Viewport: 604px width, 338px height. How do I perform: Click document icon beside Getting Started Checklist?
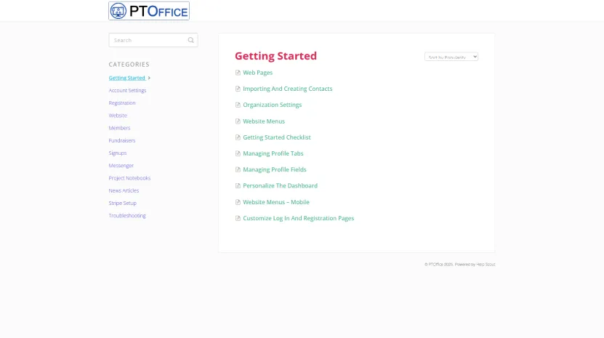click(x=238, y=137)
